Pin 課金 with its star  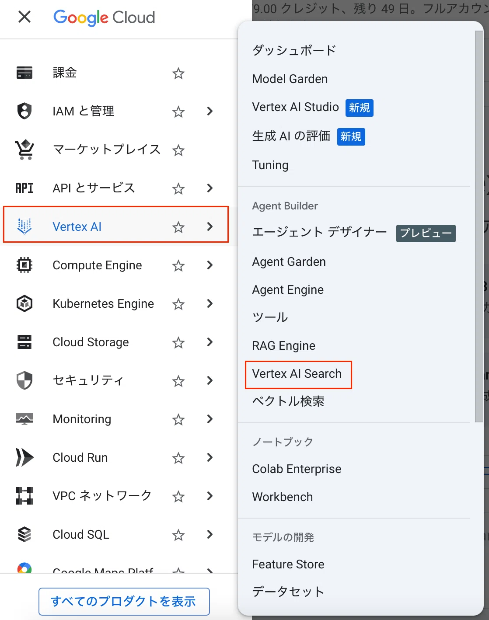(x=178, y=73)
